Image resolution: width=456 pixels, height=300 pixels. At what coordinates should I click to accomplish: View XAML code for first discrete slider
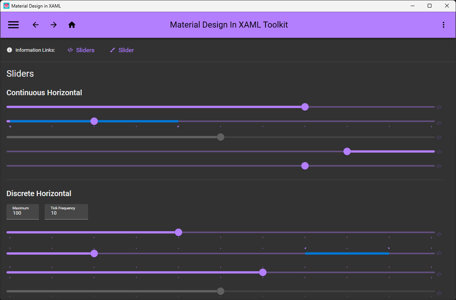[x=439, y=234]
